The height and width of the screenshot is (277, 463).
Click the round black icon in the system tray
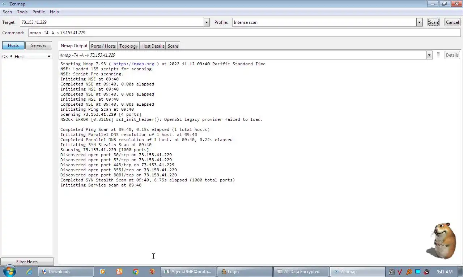[x=427, y=272]
